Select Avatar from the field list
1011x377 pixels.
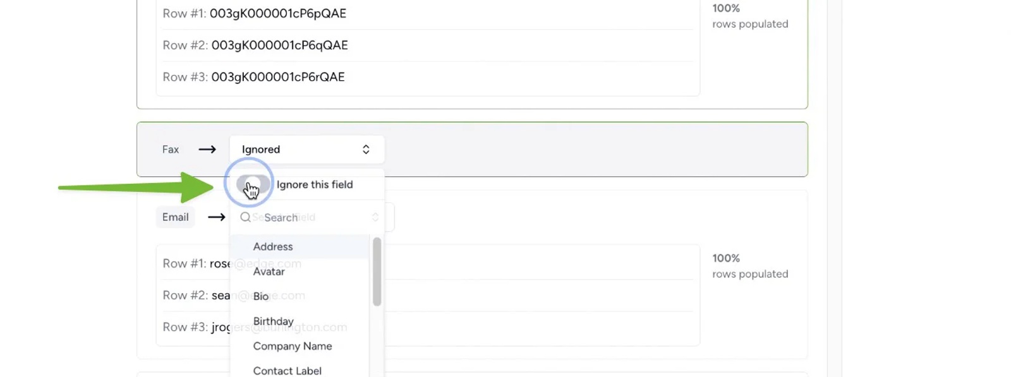coord(300,272)
